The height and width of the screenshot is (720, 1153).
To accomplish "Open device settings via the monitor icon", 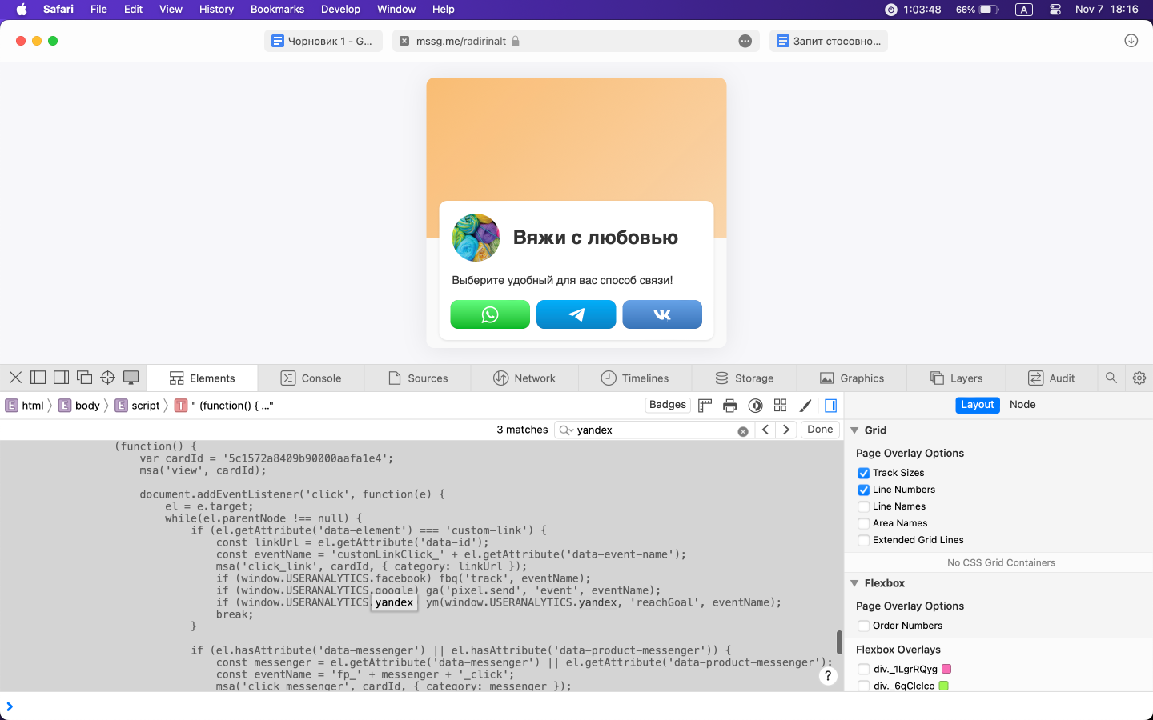I will point(131,378).
